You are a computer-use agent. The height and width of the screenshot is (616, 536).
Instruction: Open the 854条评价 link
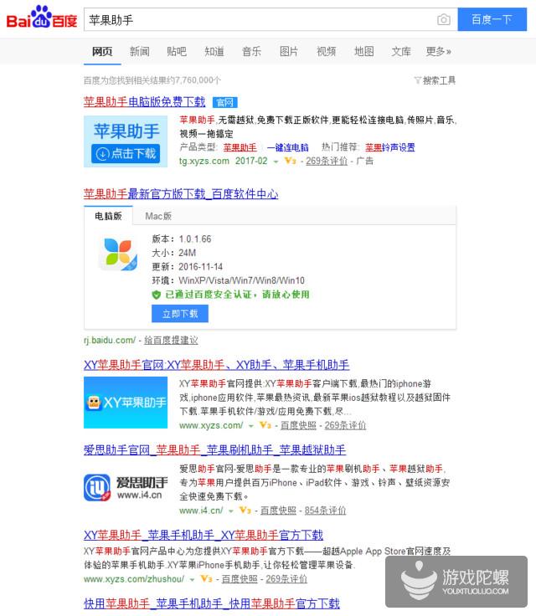click(x=325, y=511)
